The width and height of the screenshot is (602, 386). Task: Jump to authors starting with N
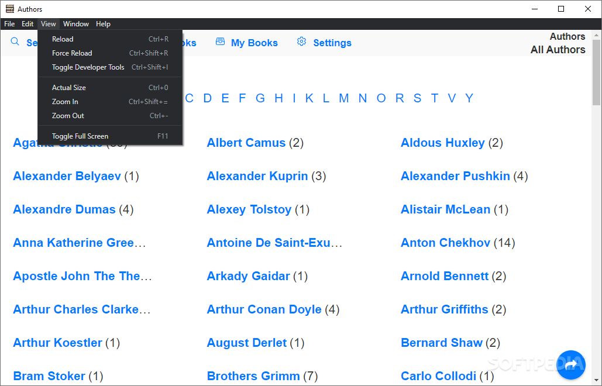pos(363,98)
